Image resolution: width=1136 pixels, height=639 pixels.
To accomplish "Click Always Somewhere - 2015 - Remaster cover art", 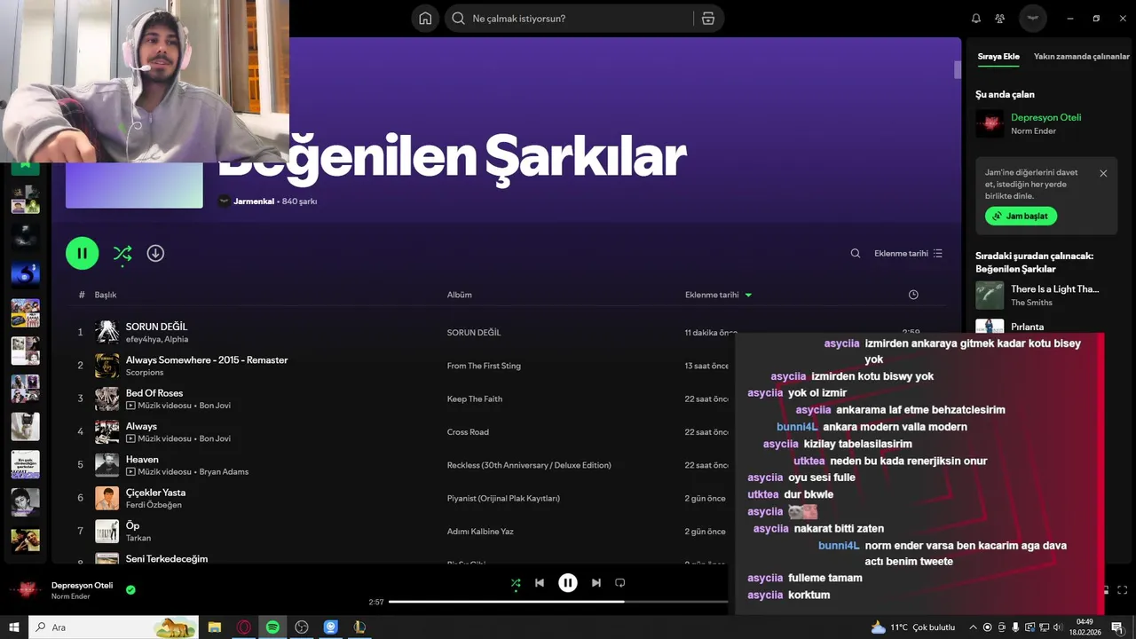I will (x=106, y=366).
